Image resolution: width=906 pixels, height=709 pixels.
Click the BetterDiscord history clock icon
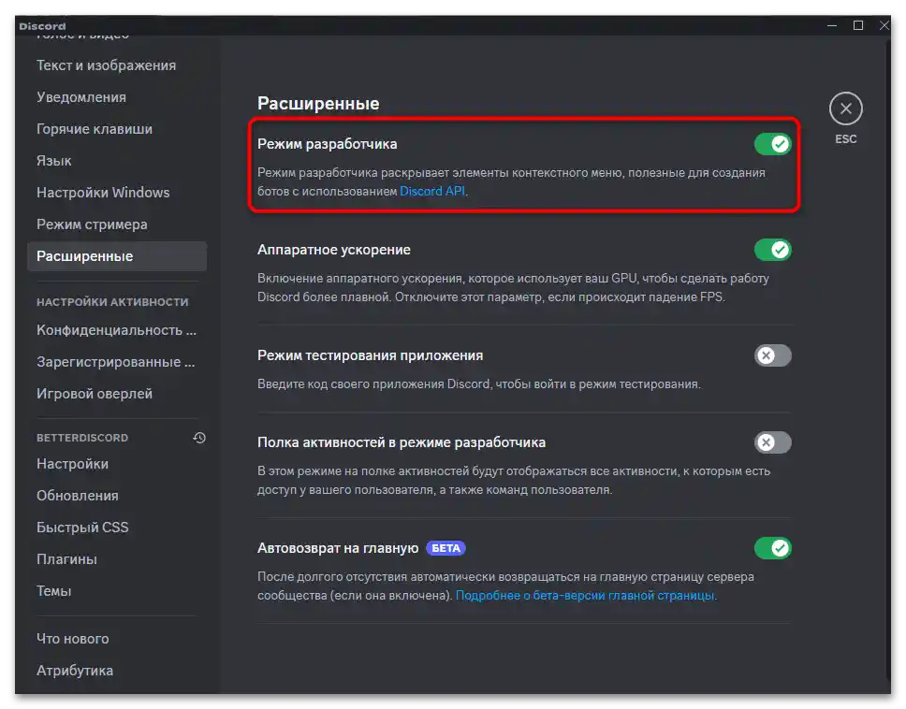coord(199,438)
